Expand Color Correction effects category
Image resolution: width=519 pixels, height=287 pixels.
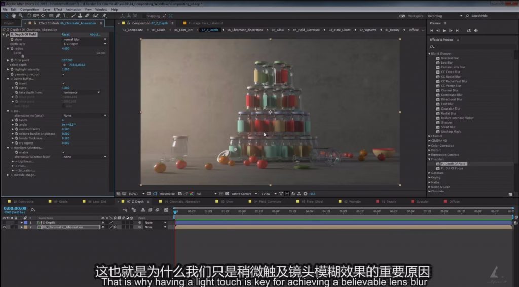[x=430, y=146]
